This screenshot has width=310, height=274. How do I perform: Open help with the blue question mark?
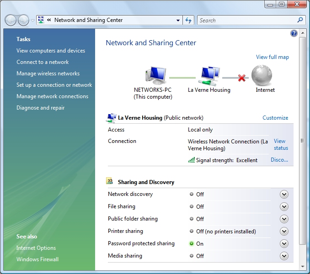point(294,33)
